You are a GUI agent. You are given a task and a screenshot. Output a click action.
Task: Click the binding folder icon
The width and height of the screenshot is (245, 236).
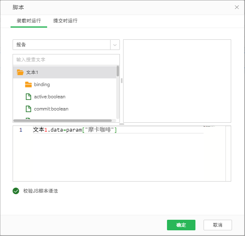28,84
